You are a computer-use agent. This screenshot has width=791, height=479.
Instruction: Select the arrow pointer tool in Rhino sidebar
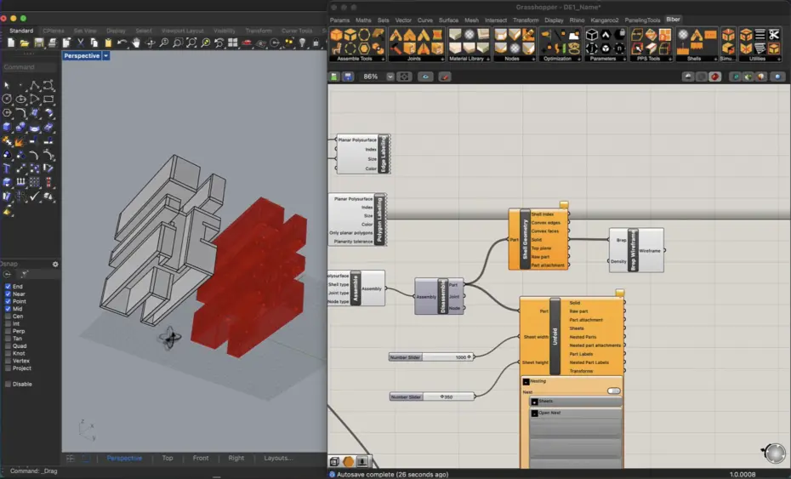(7, 85)
